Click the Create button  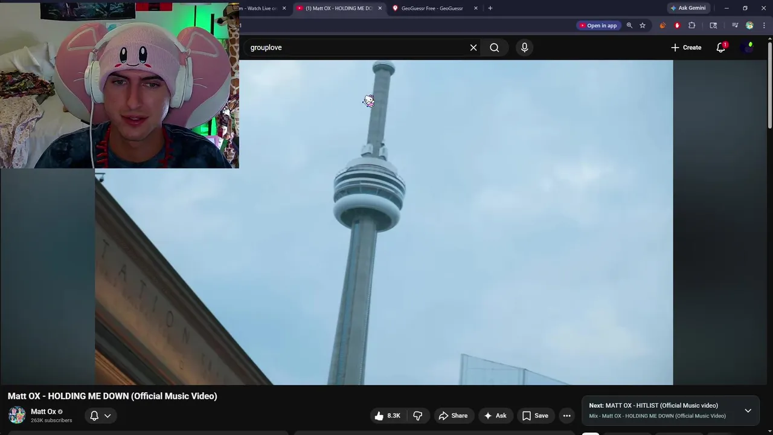686,48
